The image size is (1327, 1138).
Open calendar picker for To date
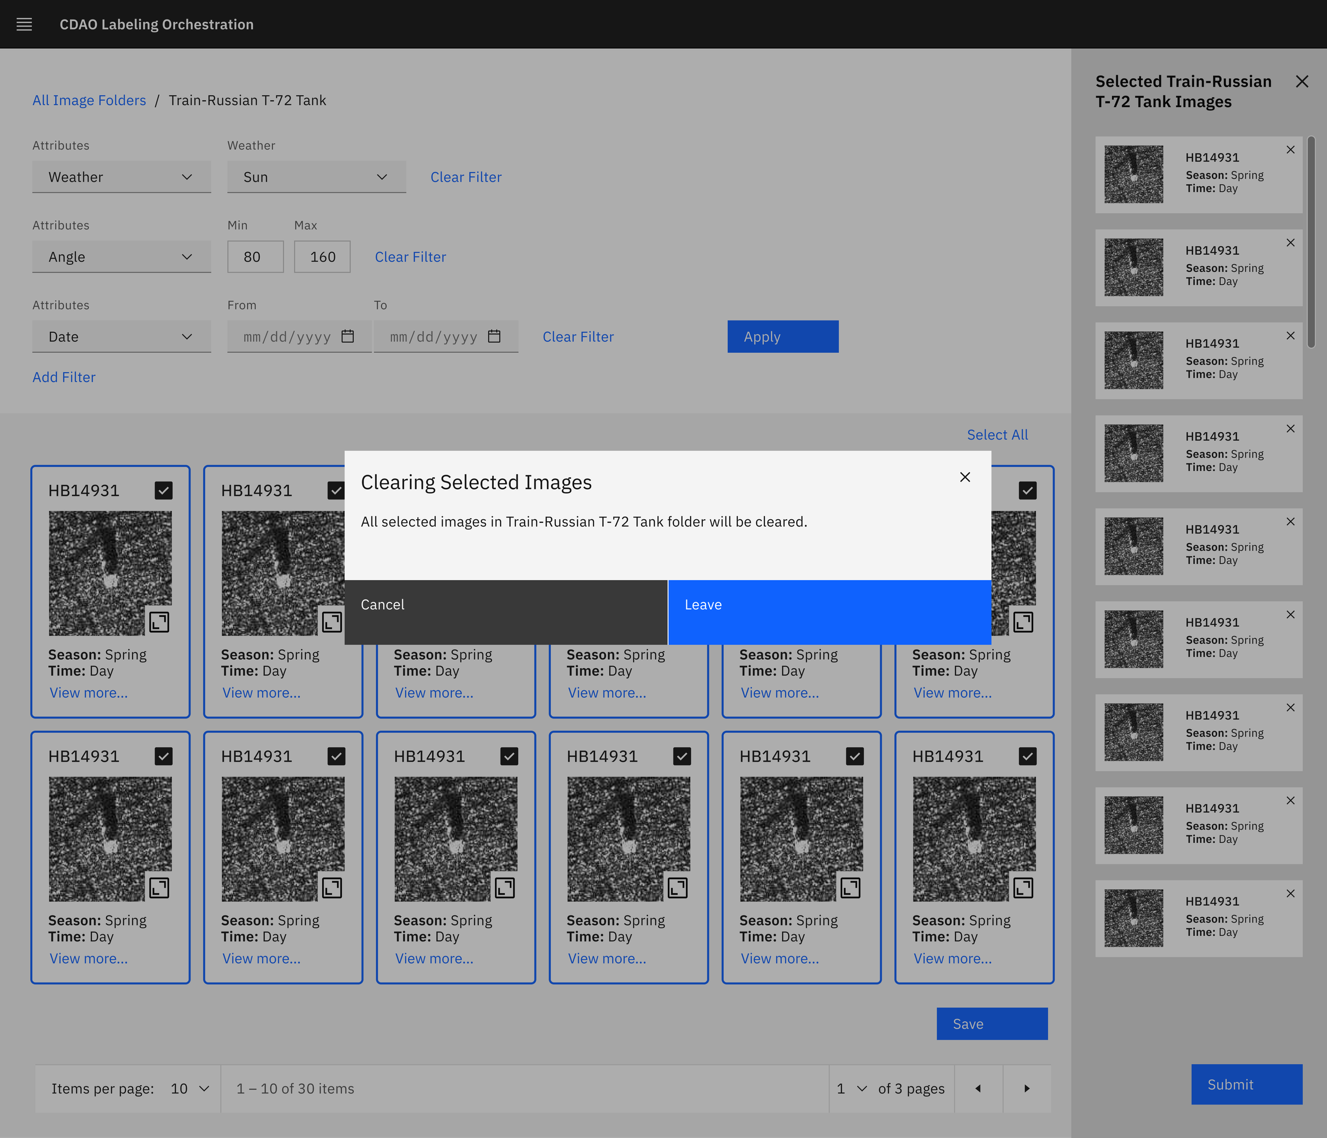[494, 336]
